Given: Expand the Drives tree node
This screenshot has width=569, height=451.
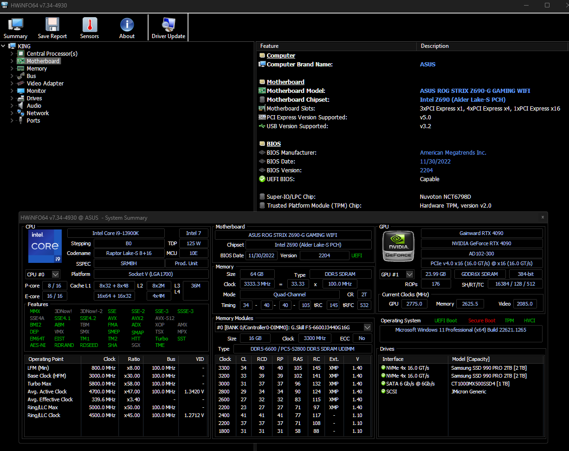Looking at the screenshot, I should coord(12,98).
